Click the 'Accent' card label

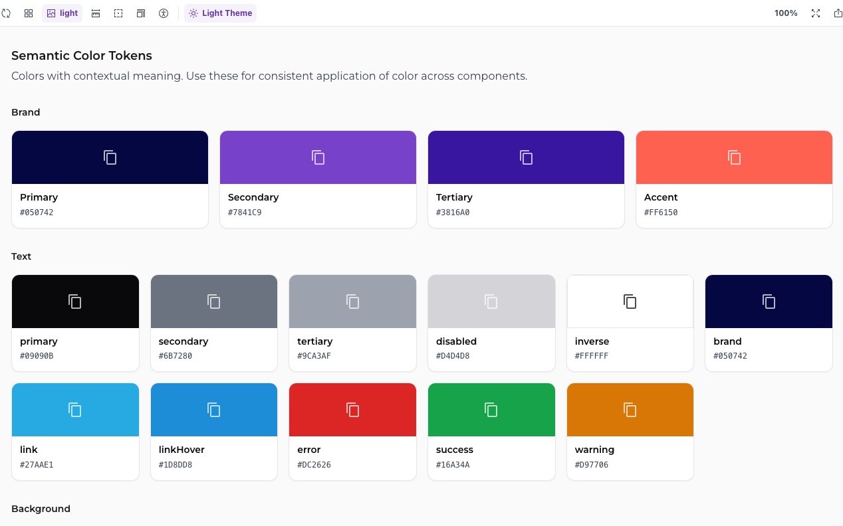tap(661, 197)
